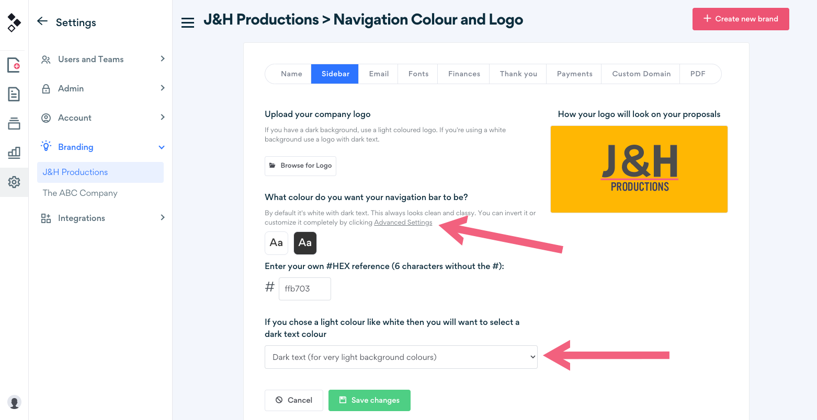Open the dark text colour dropdown

coord(401,357)
